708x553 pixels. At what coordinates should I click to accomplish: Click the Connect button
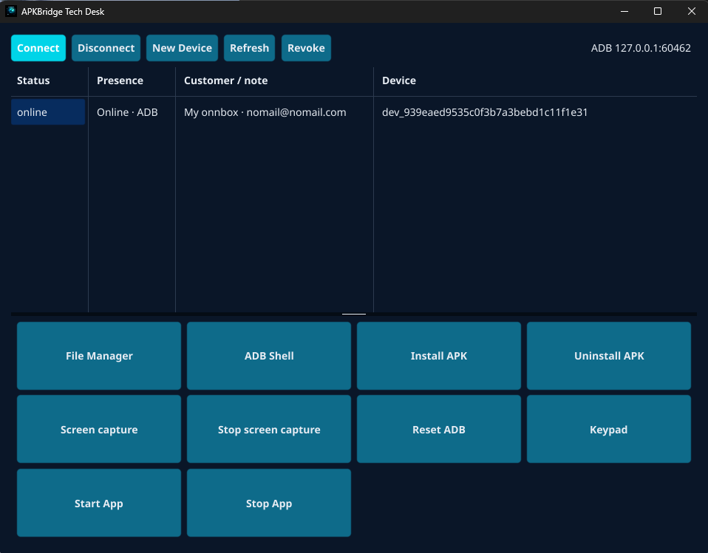click(x=38, y=48)
